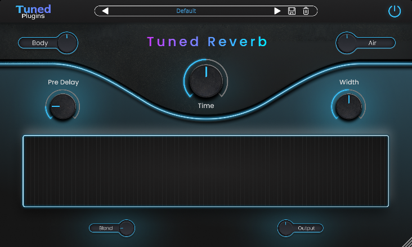
Task: Click the Time knob dial
Action: (206, 81)
